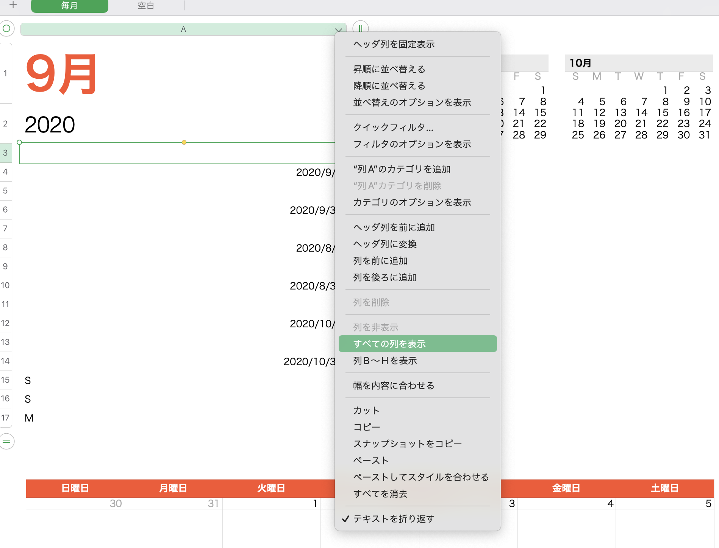
Task: Open the column A header dropdown arrow
Action: click(x=338, y=30)
